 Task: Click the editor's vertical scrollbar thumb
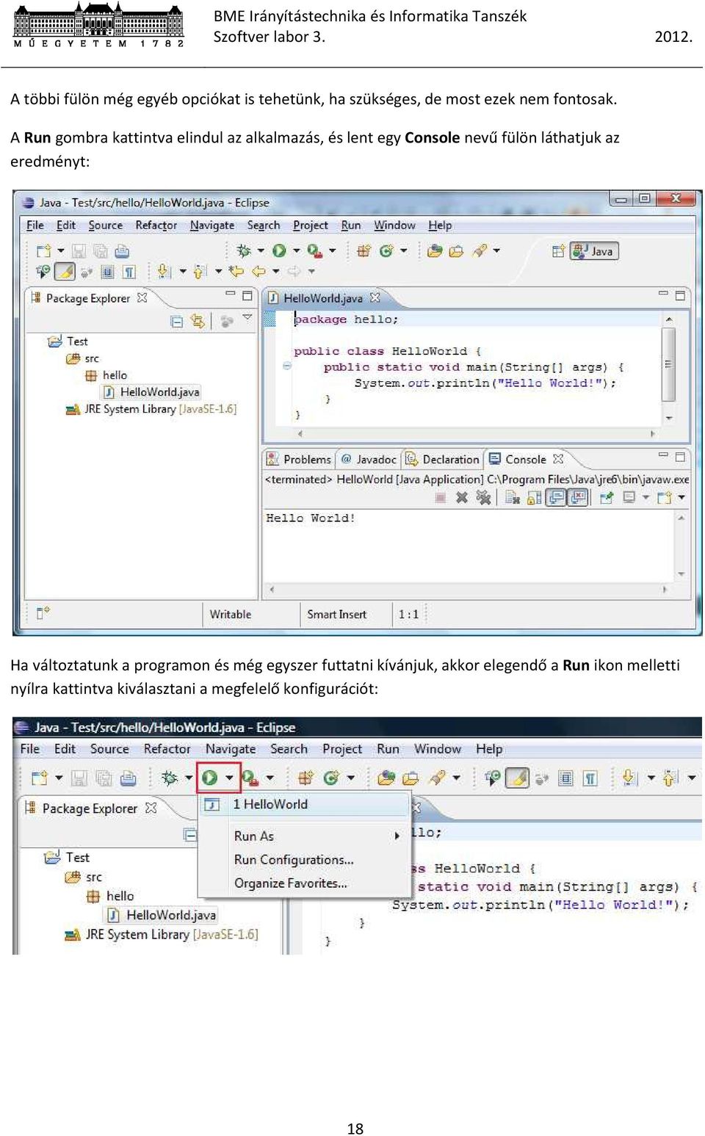point(668,365)
